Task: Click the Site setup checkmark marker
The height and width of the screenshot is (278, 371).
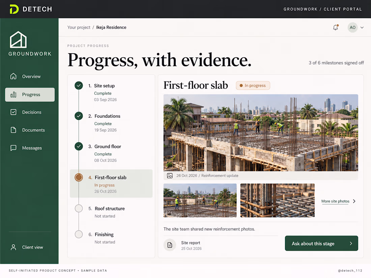Action: point(79,86)
